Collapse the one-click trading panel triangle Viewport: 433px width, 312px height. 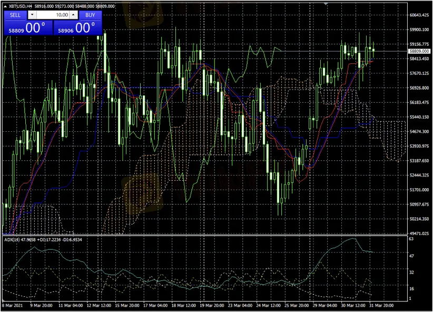click(x=5, y=6)
